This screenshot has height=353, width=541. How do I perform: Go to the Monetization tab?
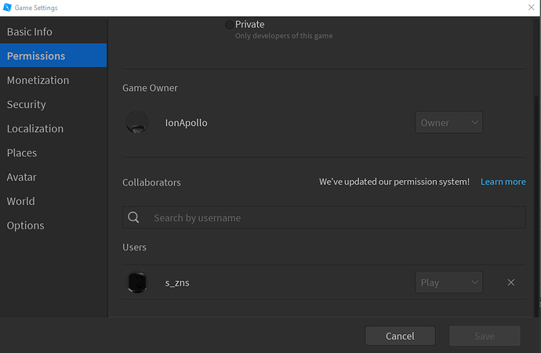point(38,80)
